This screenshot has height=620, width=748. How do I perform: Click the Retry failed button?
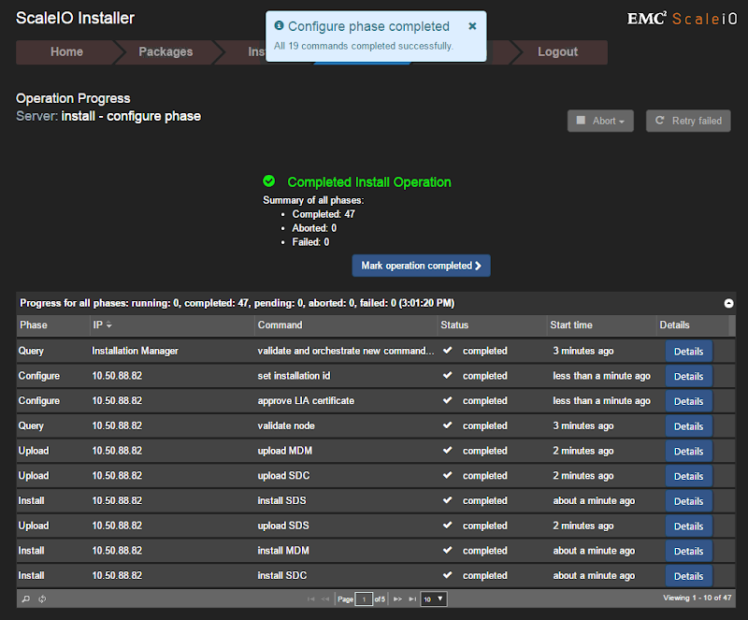[688, 121]
